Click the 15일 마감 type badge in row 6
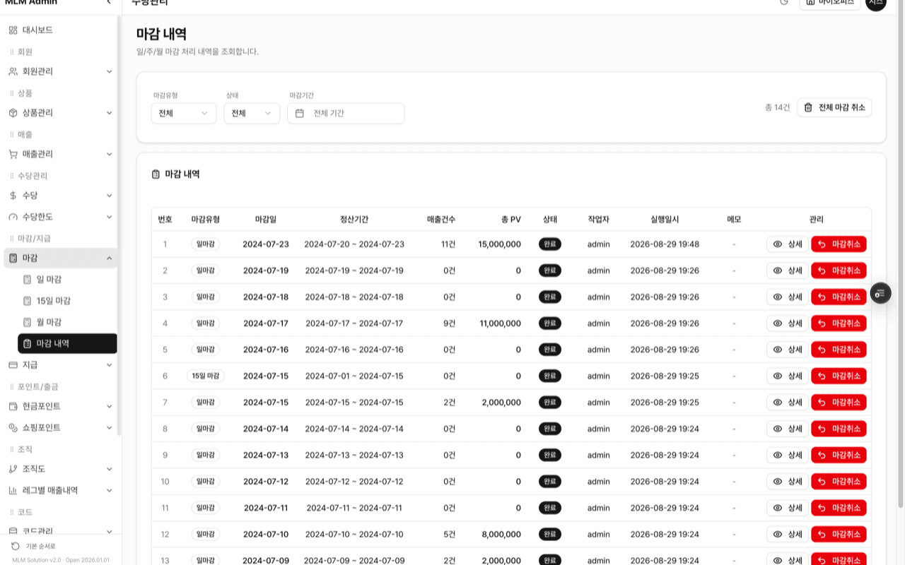905x565 pixels. point(206,376)
